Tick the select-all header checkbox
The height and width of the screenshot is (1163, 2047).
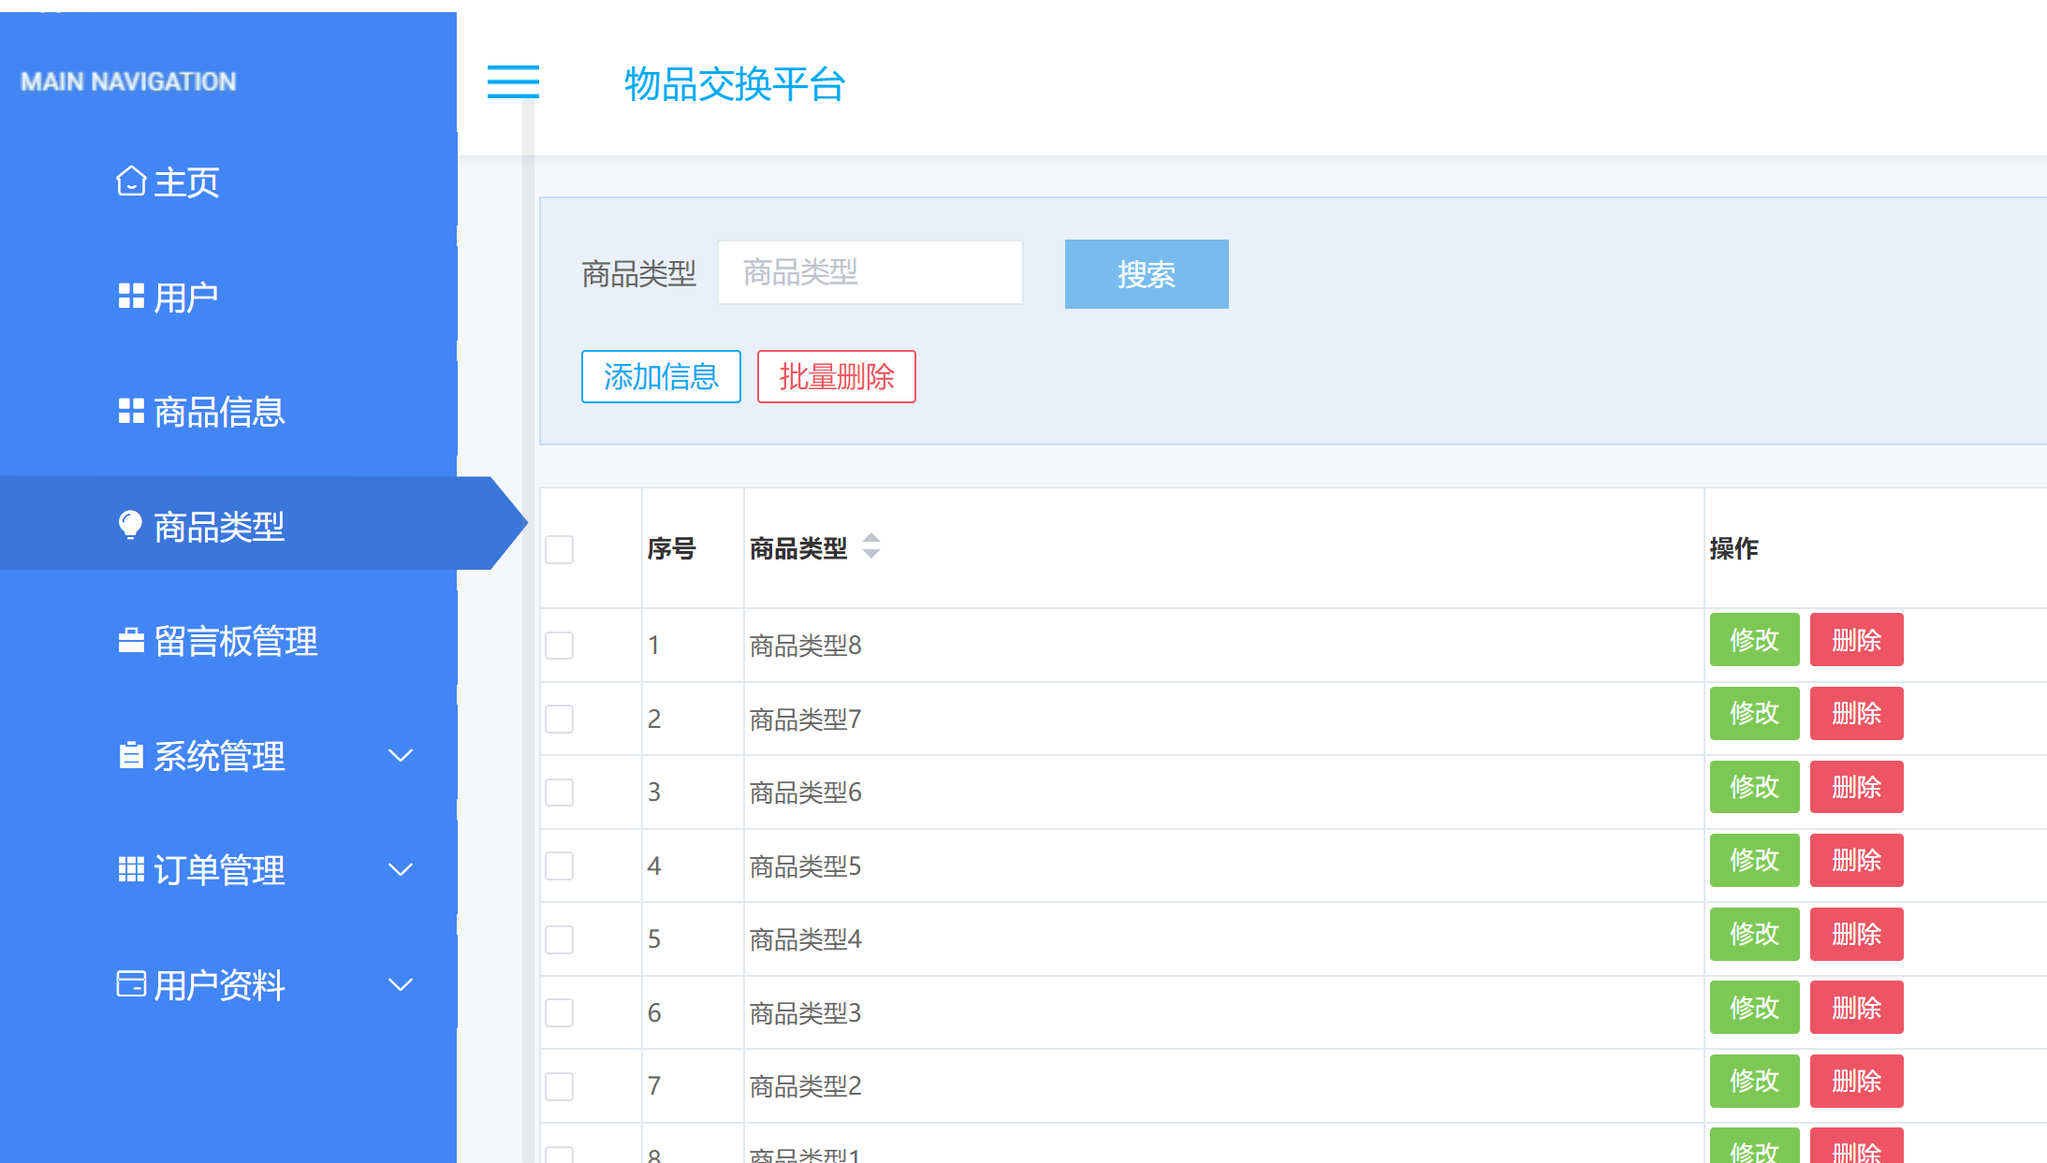point(560,549)
